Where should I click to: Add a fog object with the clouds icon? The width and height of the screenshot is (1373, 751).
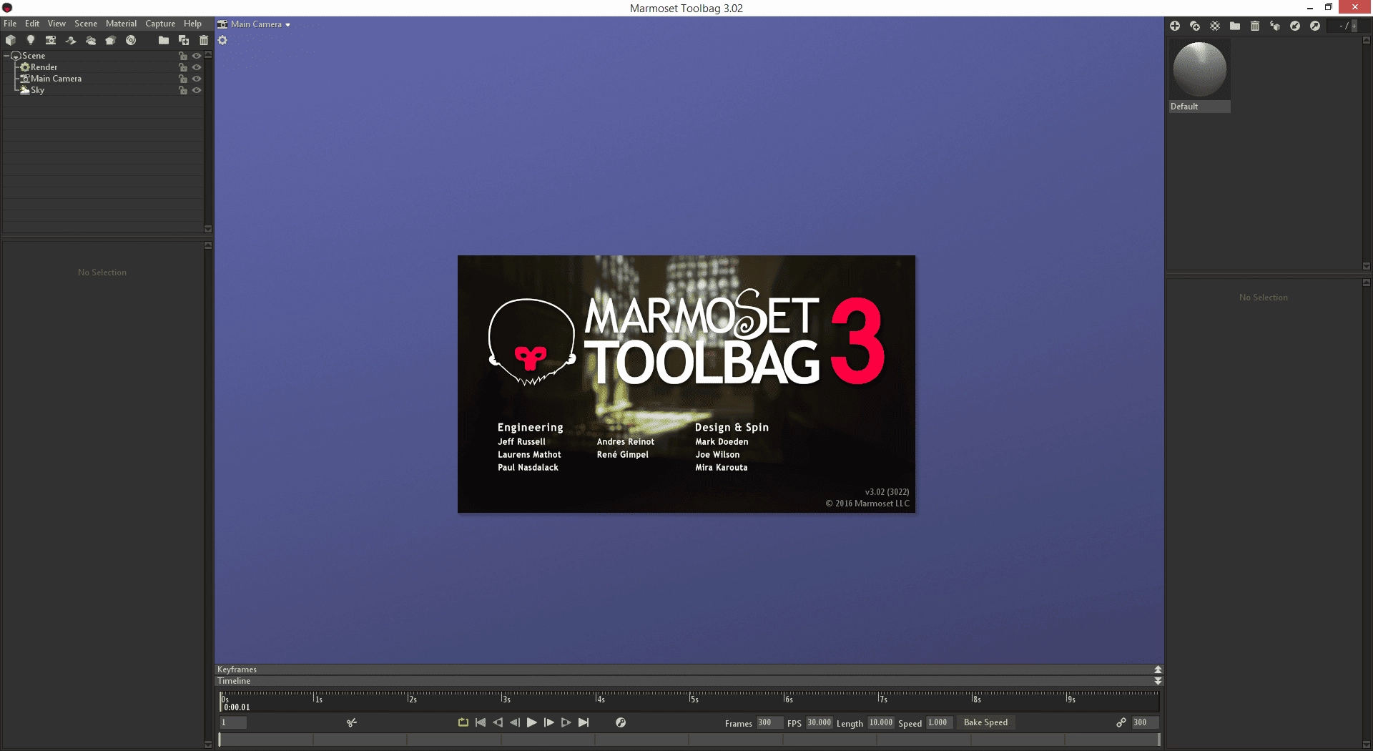(x=91, y=41)
